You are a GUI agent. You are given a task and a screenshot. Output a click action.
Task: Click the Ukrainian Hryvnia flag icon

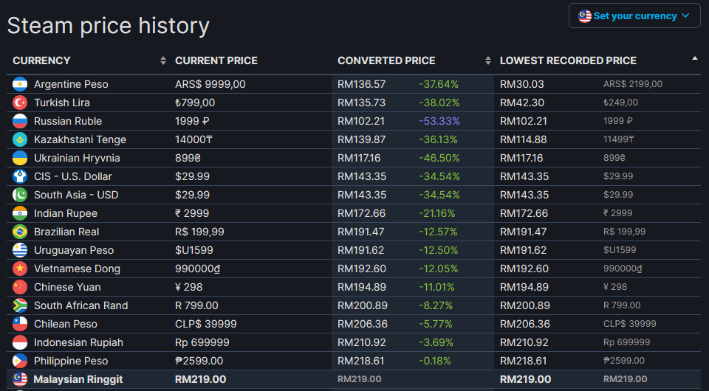[20, 158]
